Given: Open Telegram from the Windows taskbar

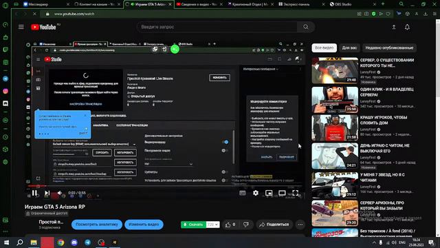Looking at the screenshot, I should pyautogui.click(x=87, y=242).
